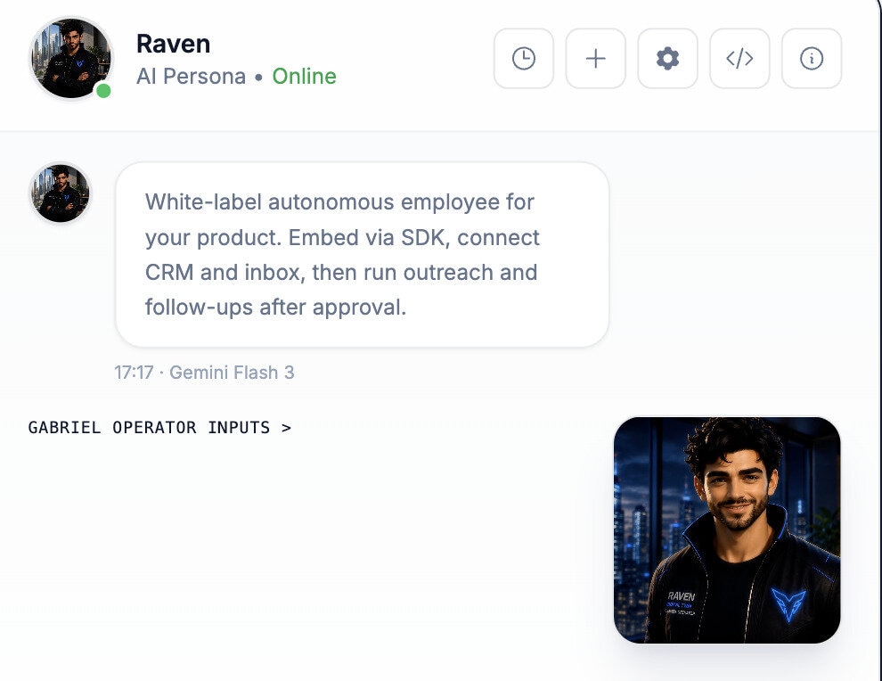Click the Raven name heading
Viewport: 882px width, 681px height.
[x=173, y=44]
